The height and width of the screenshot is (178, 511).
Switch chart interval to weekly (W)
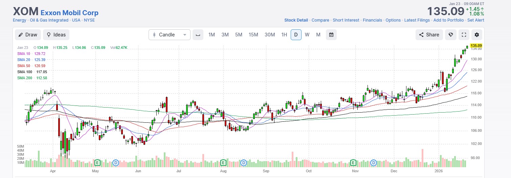pyautogui.click(x=307, y=35)
